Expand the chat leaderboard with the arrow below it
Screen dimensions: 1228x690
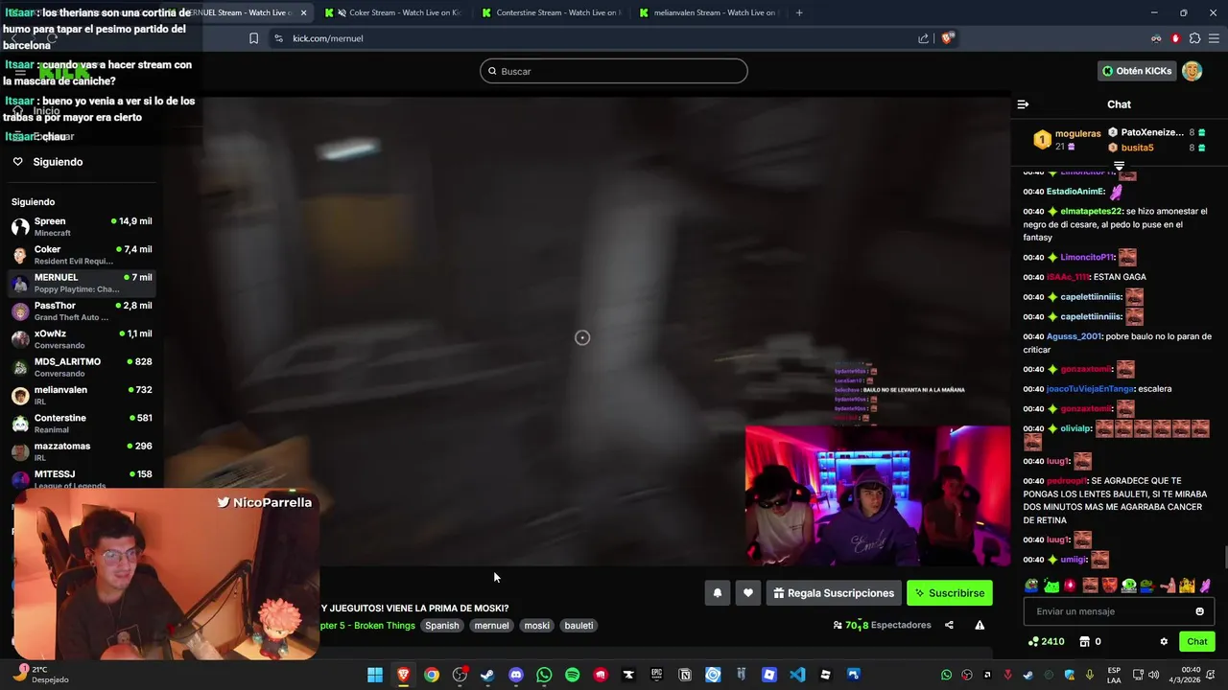point(1119,166)
